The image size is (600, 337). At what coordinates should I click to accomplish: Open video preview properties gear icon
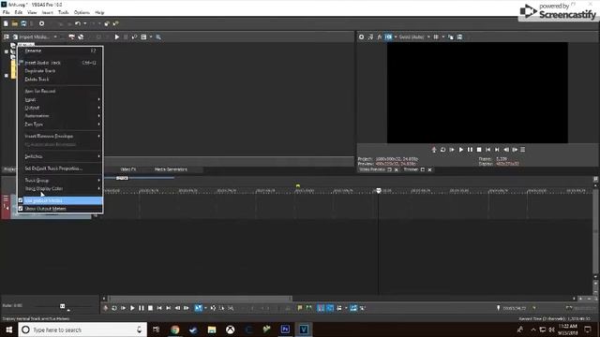(361, 37)
